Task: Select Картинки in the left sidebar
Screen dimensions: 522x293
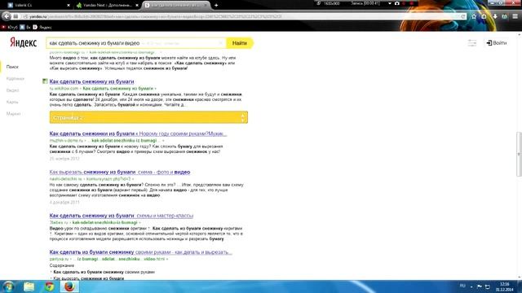Action: (15, 79)
